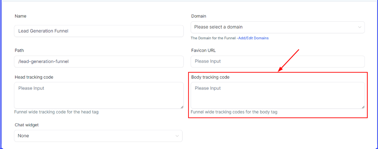Open the Domain select dropdown
Viewport: 378px width, 149px height.
272,27
